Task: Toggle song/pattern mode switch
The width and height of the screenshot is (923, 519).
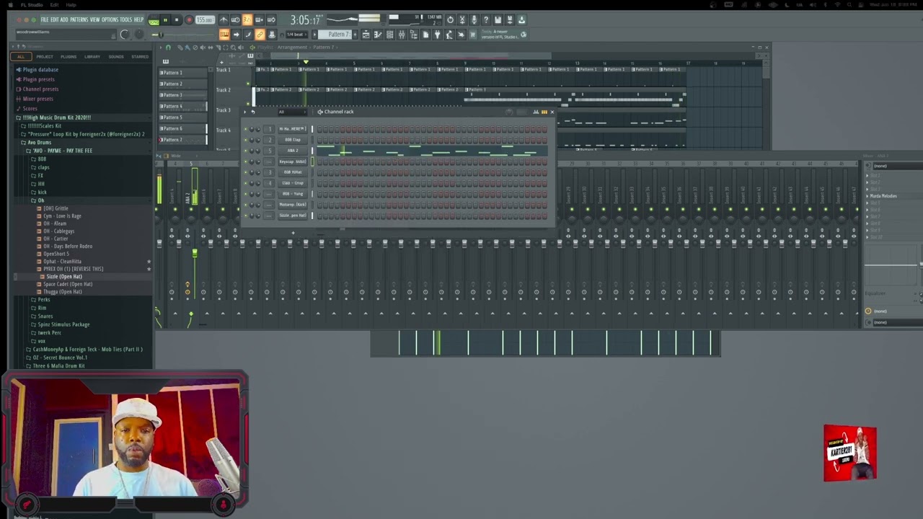Action: [x=154, y=20]
